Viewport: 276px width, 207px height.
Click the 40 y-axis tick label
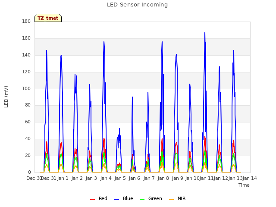(28, 139)
